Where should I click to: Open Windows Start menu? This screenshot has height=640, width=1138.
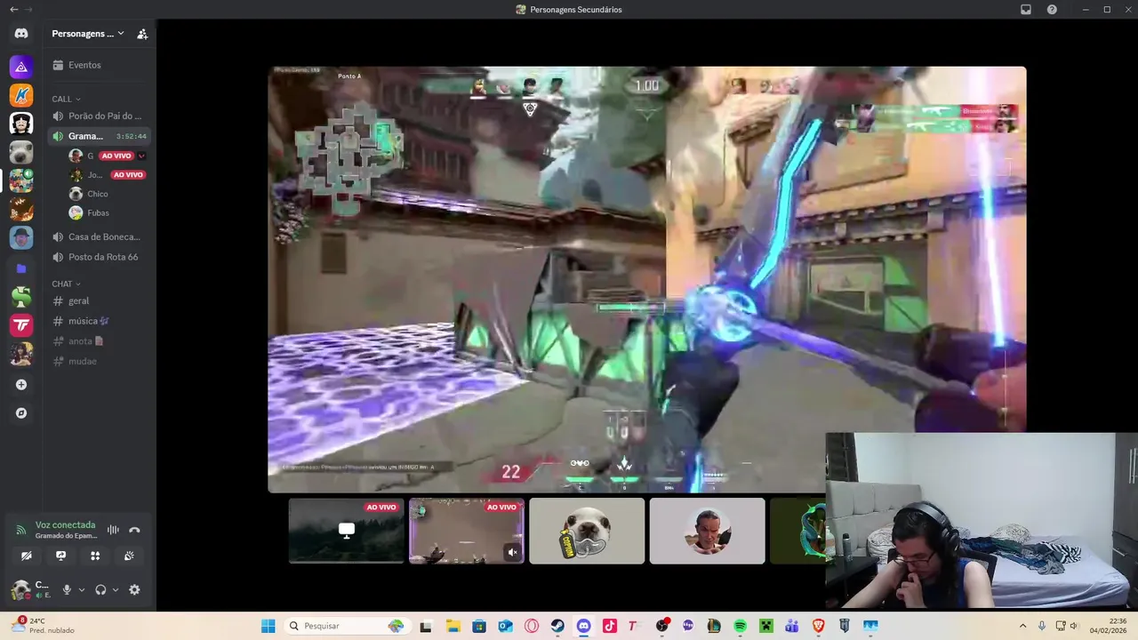coord(268,626)
